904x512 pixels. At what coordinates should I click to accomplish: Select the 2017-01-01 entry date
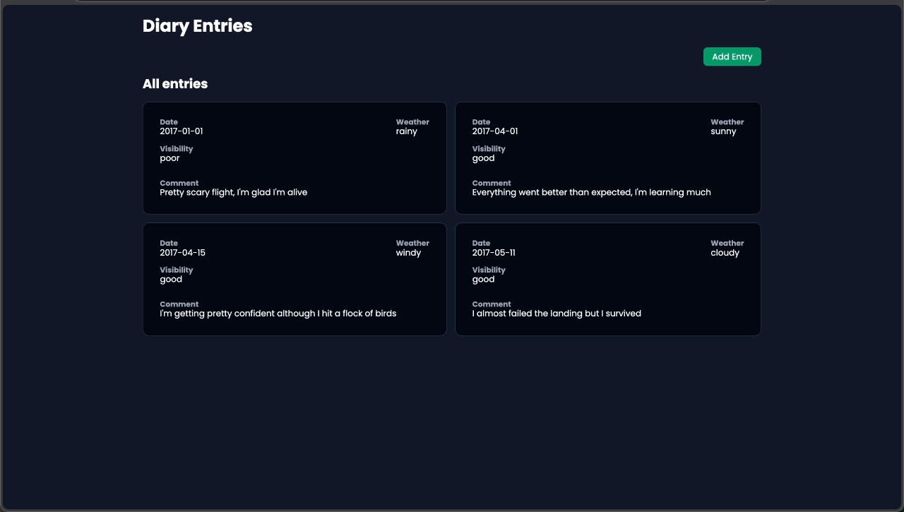click(x=182, y=131)
